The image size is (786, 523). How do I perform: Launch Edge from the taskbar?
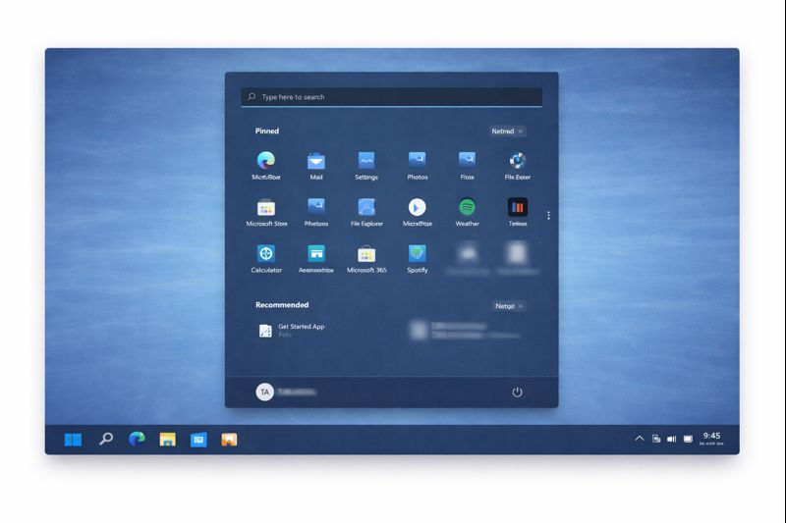137,439
